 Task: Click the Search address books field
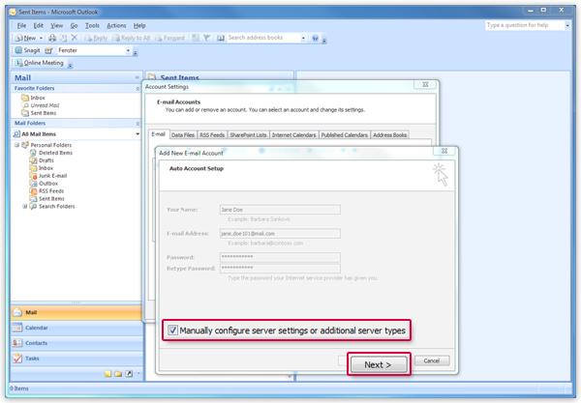coord(263,38)
